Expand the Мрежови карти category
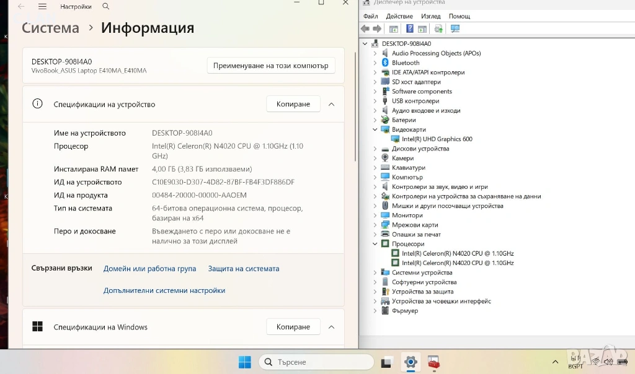The height and width of the screenshot is (374, 635). (375, 225)
